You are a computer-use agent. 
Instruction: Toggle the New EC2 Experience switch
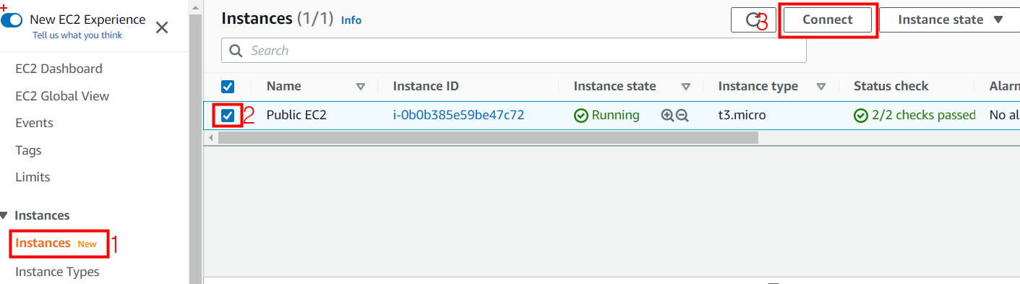click(x=12, y=20)
